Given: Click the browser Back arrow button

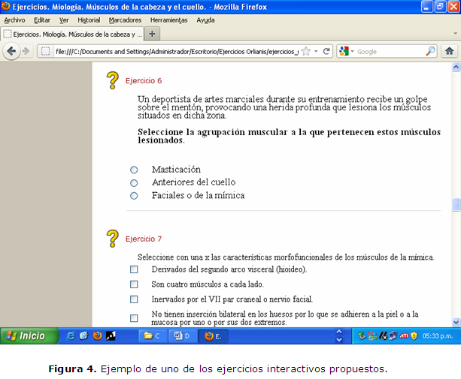Looking at the screenshot, I should 12,51.
